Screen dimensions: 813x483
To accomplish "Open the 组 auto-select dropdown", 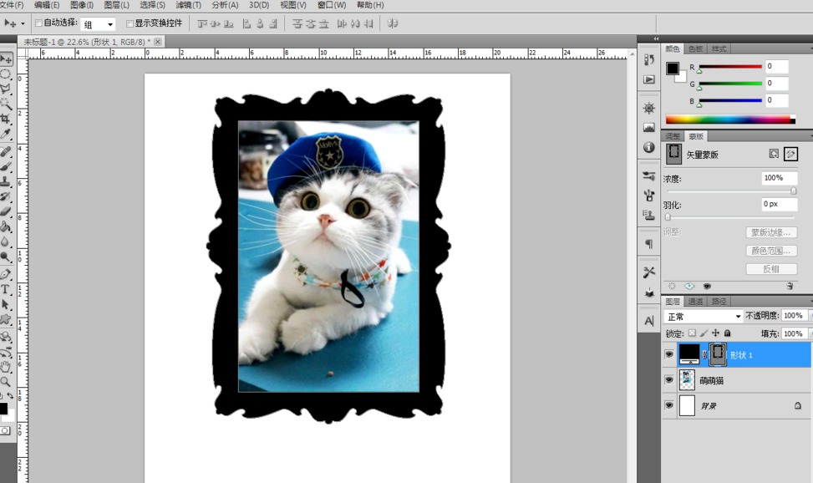I will (x=98, y=24).
